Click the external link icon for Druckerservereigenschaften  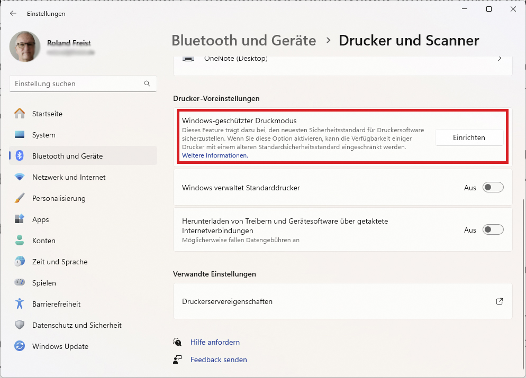tap(500, 301)
